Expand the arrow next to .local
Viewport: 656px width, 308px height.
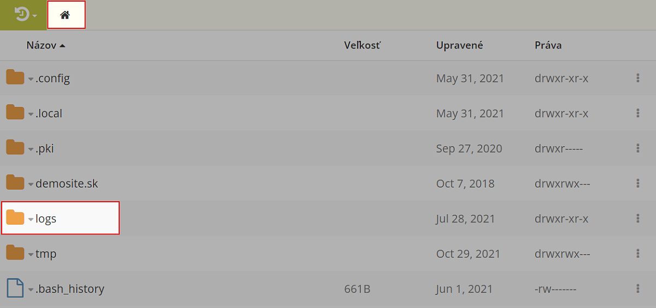tap(31, 114)
